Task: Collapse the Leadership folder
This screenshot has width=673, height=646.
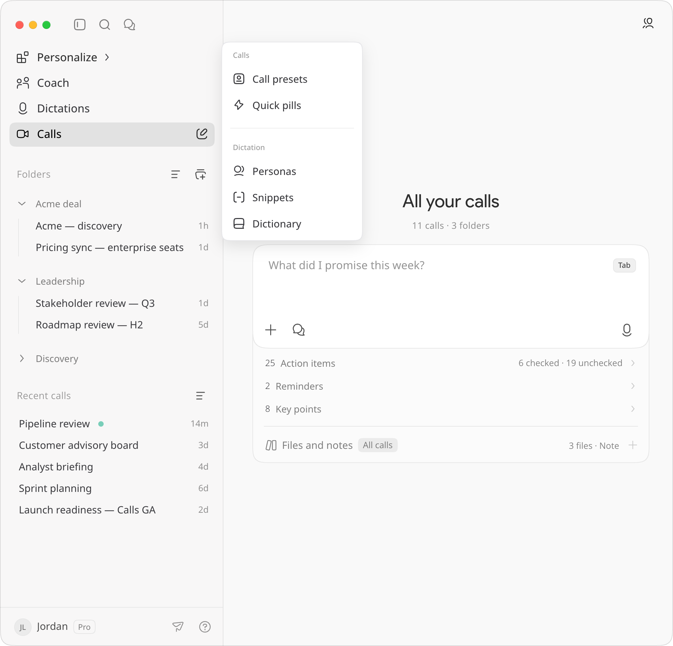Action: (x=22, y=281)
